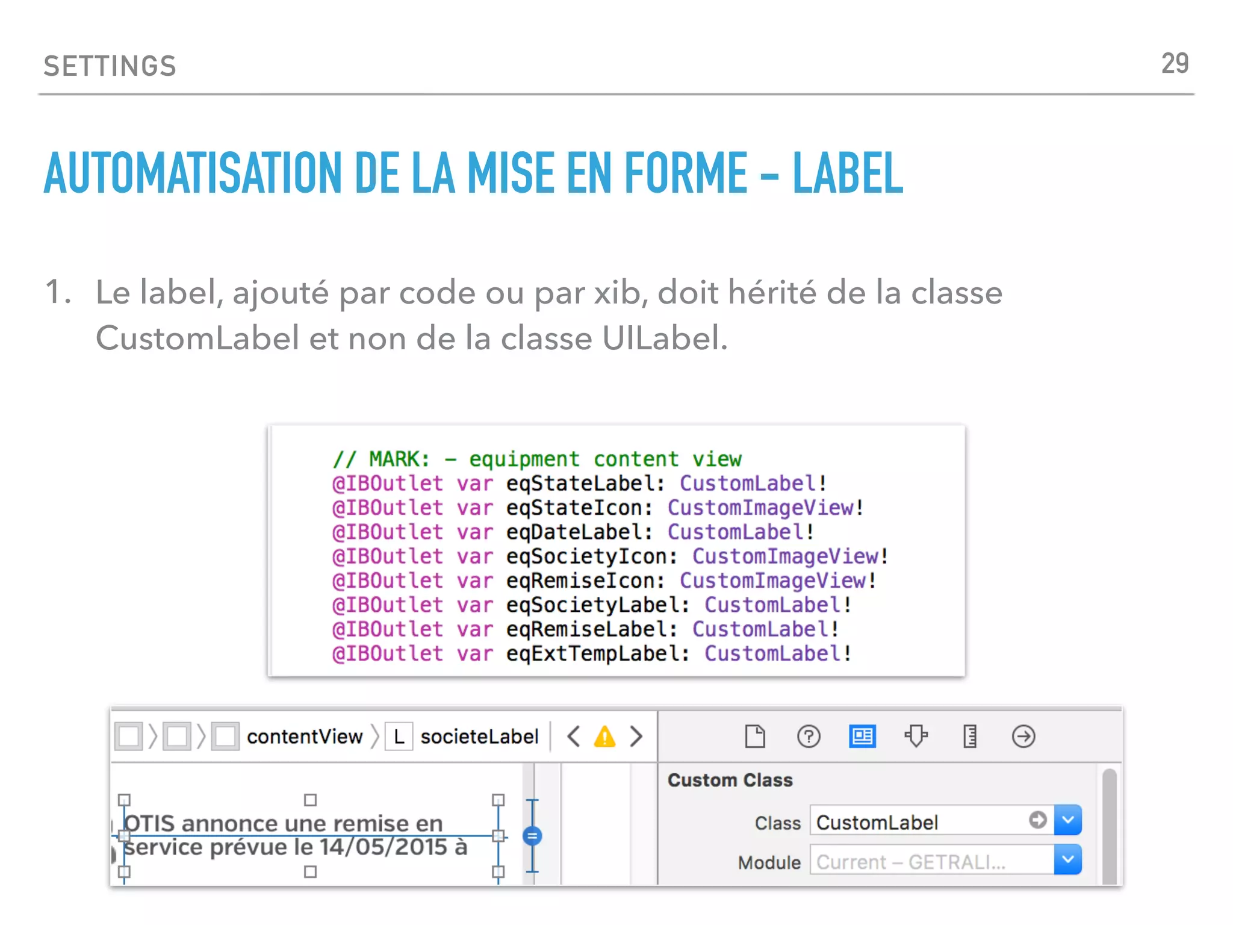
Task: Click the MARK equipment content view comment
Action: pos(537,459)
